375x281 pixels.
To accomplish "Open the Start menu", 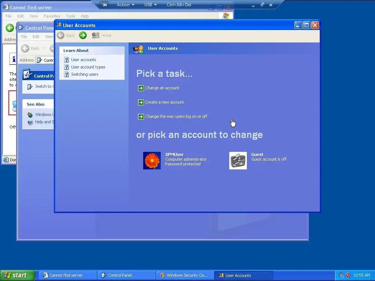I will 17,275.
